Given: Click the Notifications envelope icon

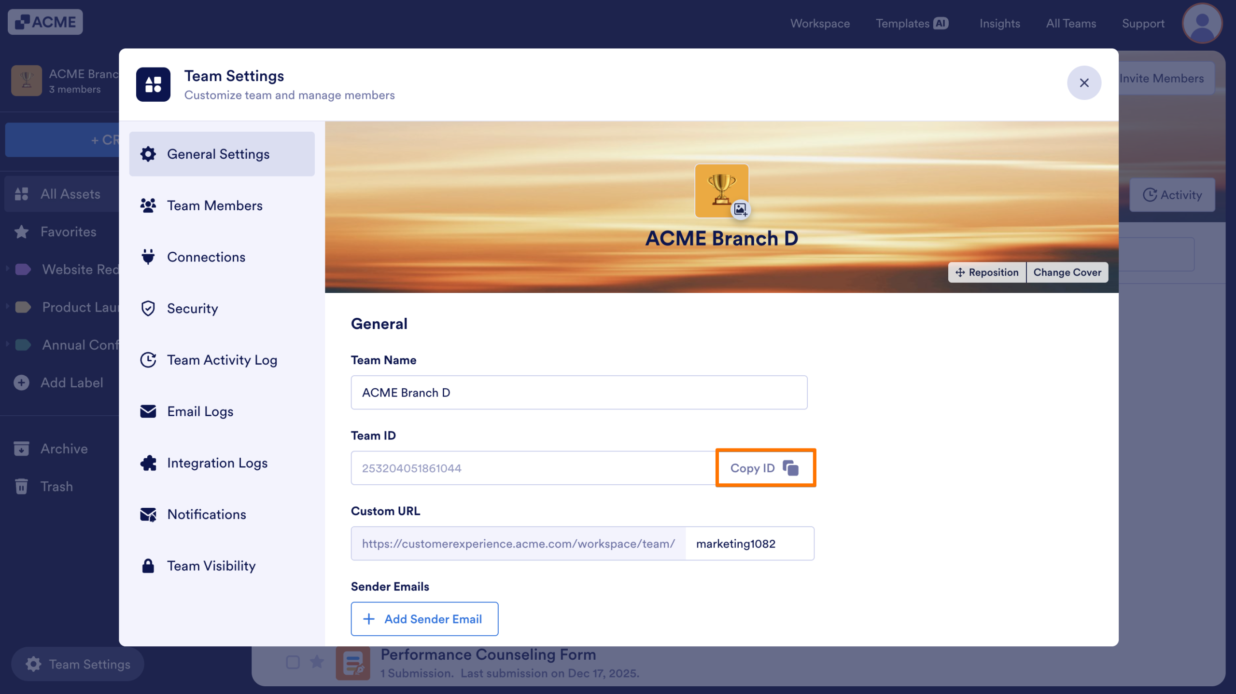Looking at the screenshot, I should point(148,515).
